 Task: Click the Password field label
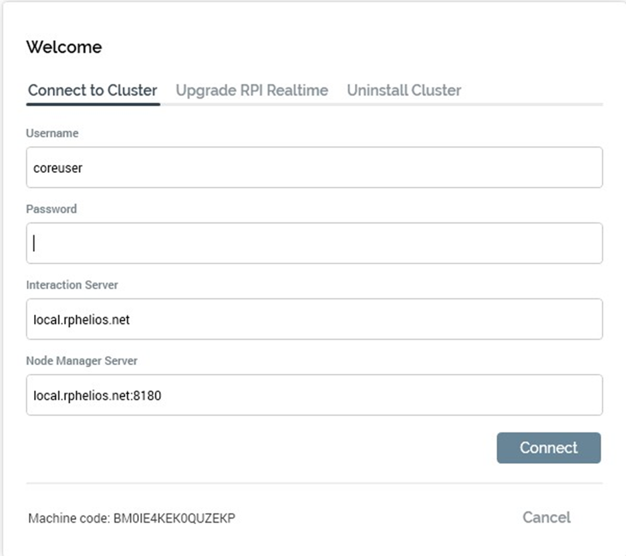click(51, 209)
